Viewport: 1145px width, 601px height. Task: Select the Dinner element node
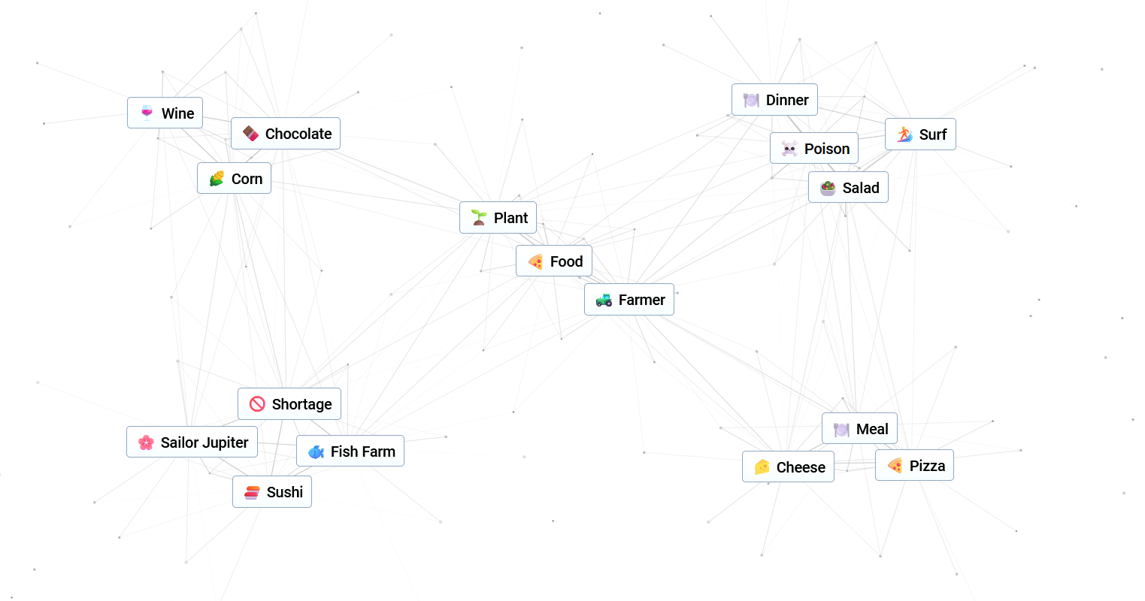[x=774, y=100]
